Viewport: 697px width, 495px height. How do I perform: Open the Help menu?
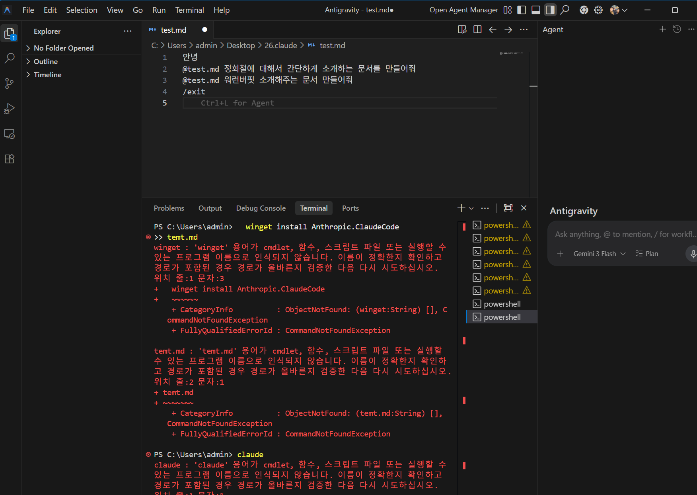[x=222, y=10]
